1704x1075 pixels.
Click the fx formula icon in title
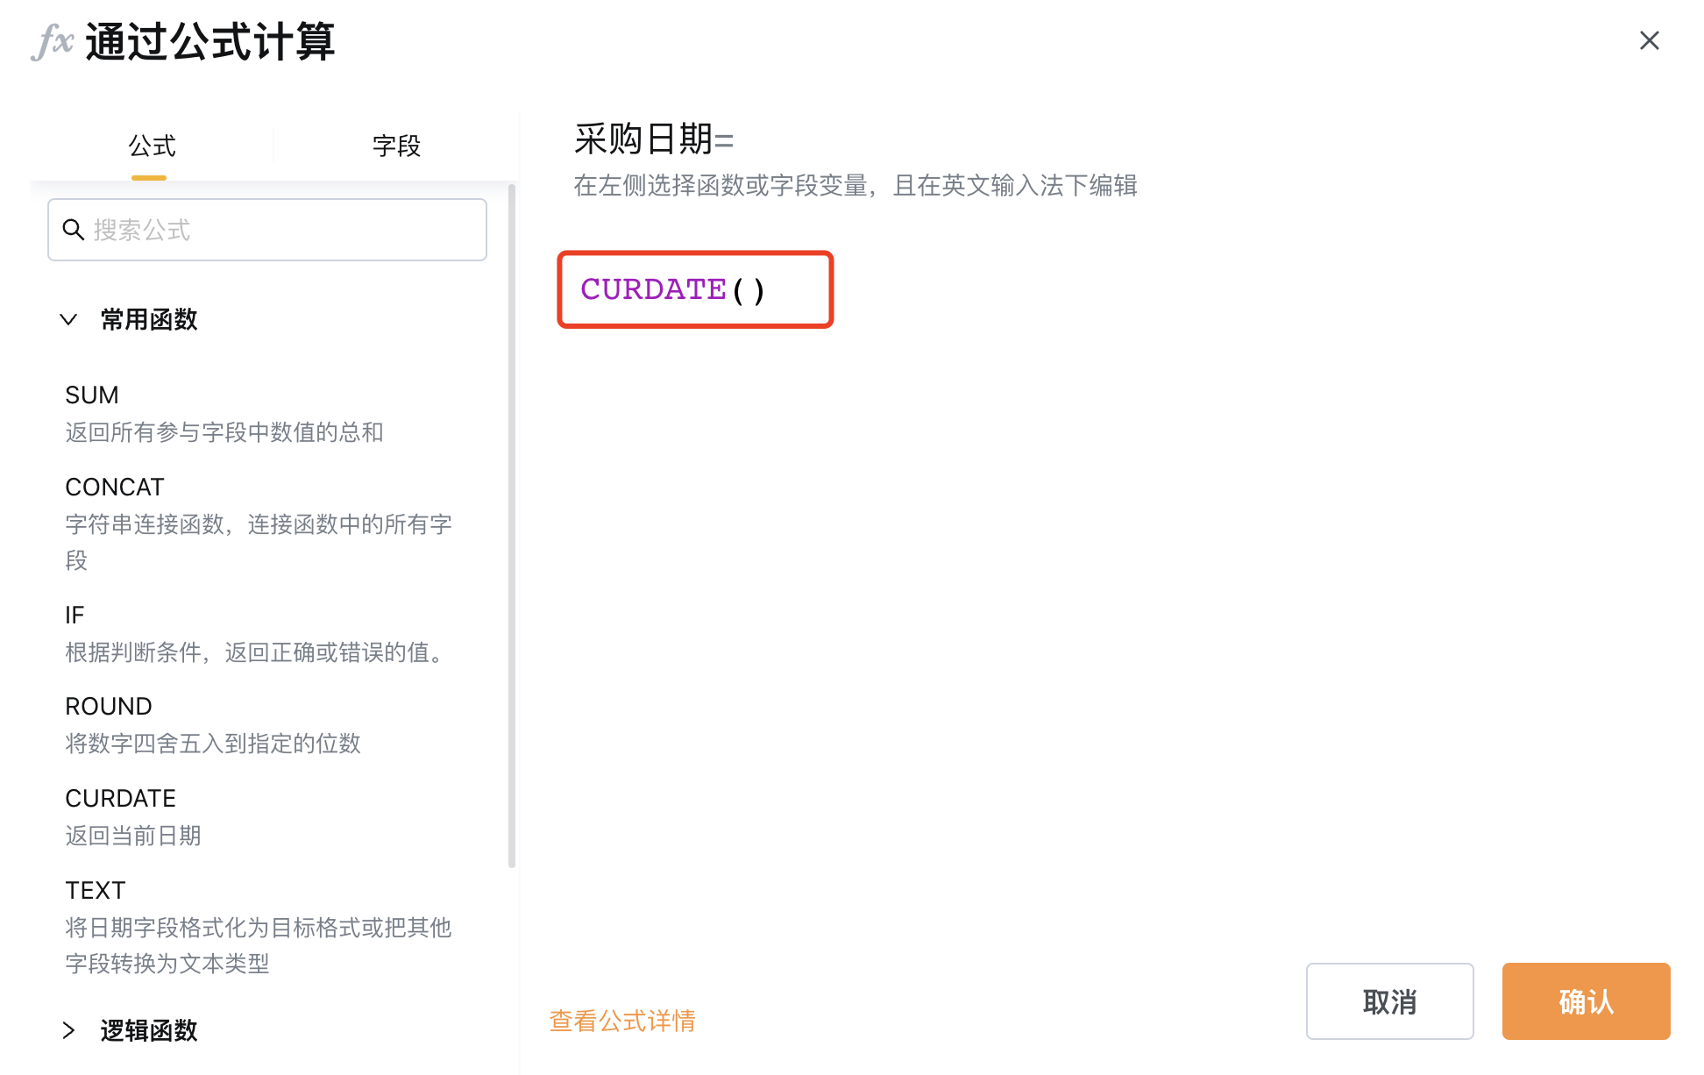53,41
